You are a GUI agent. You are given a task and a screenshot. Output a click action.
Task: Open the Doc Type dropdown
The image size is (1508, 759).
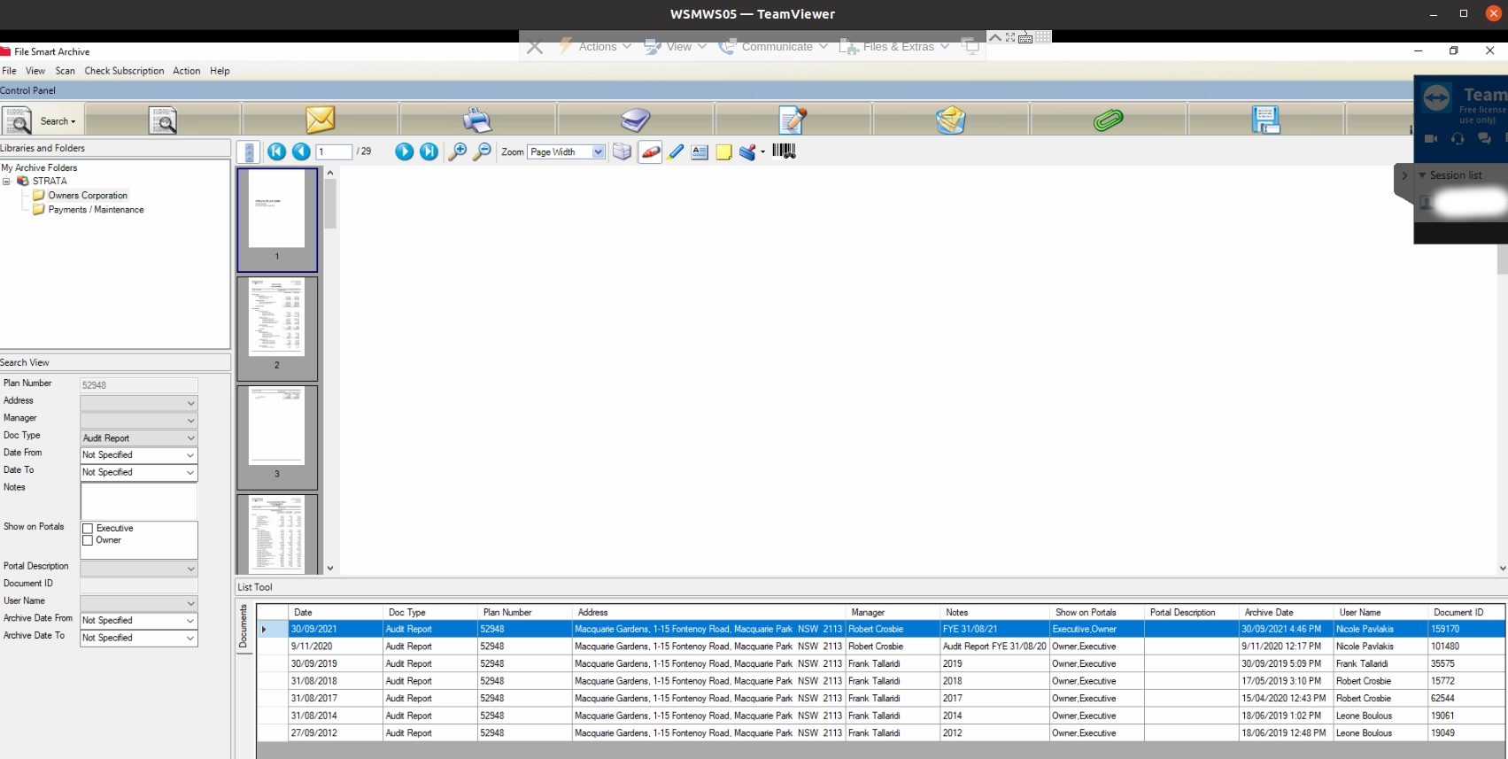click(x=190, y=438)
